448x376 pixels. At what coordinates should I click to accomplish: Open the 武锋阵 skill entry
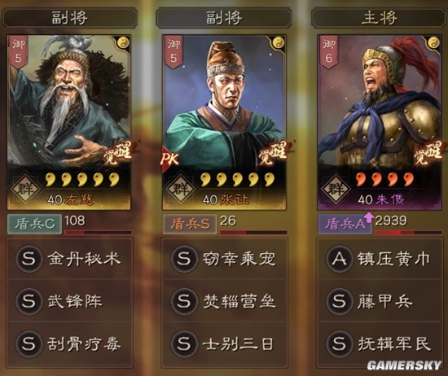[70, 301]
